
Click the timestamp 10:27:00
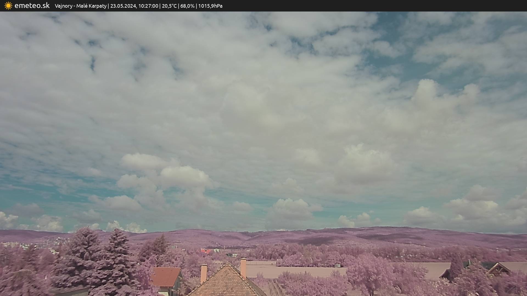pos(148,6)
